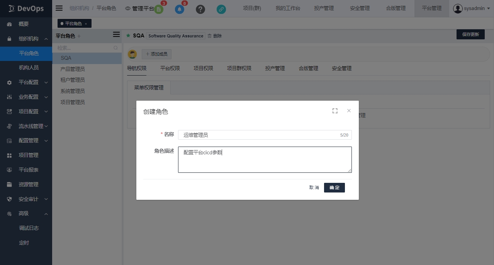Image resolution: width=494 pixels, height=265 pixels.
Task: Click the plus icon beside 平台角色
Action: (x=79, y=36)
